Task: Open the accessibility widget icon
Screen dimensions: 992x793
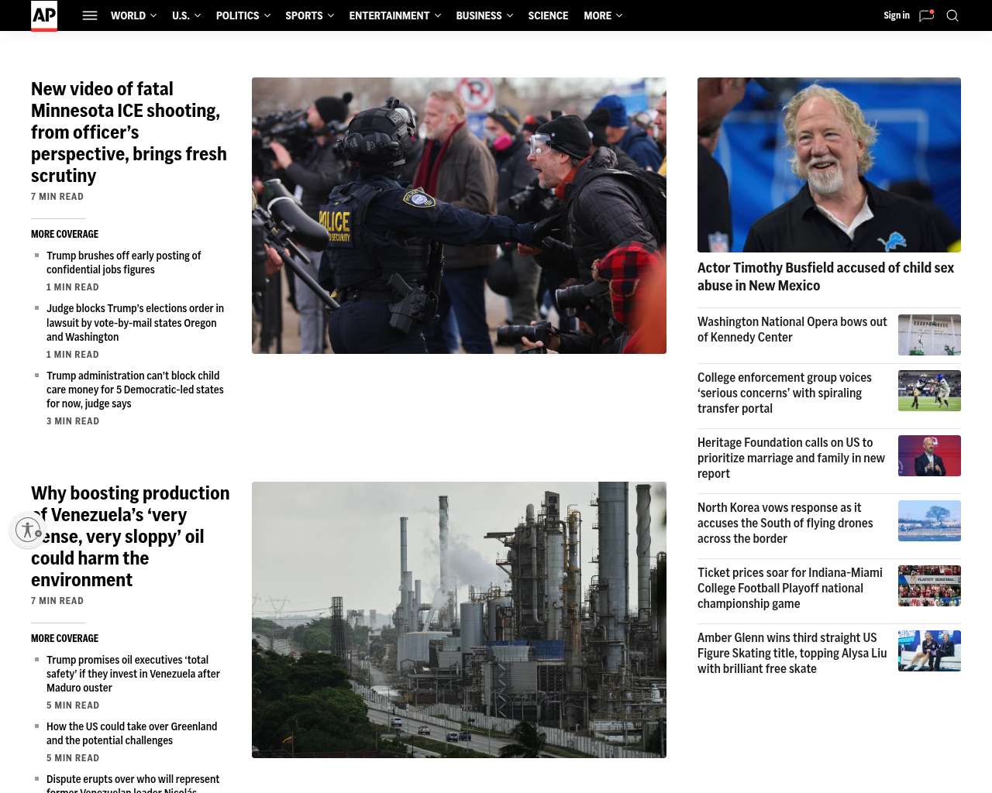Action: (x=28, y=530)
